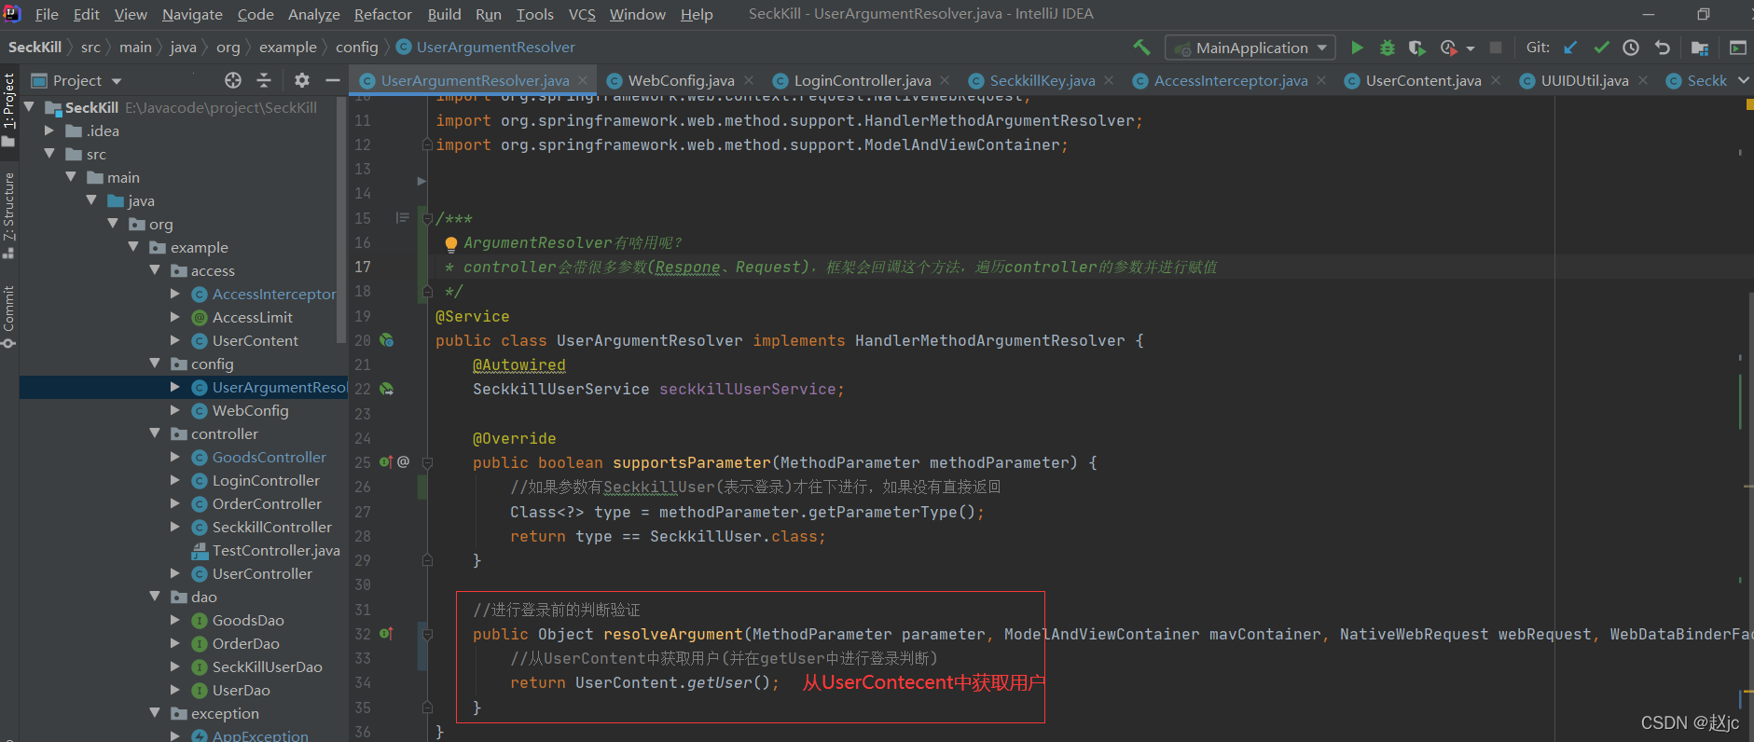The image size is (1754, 742).
Task: Switch to SeckillKey.java tab
Action: (1042, 81)
